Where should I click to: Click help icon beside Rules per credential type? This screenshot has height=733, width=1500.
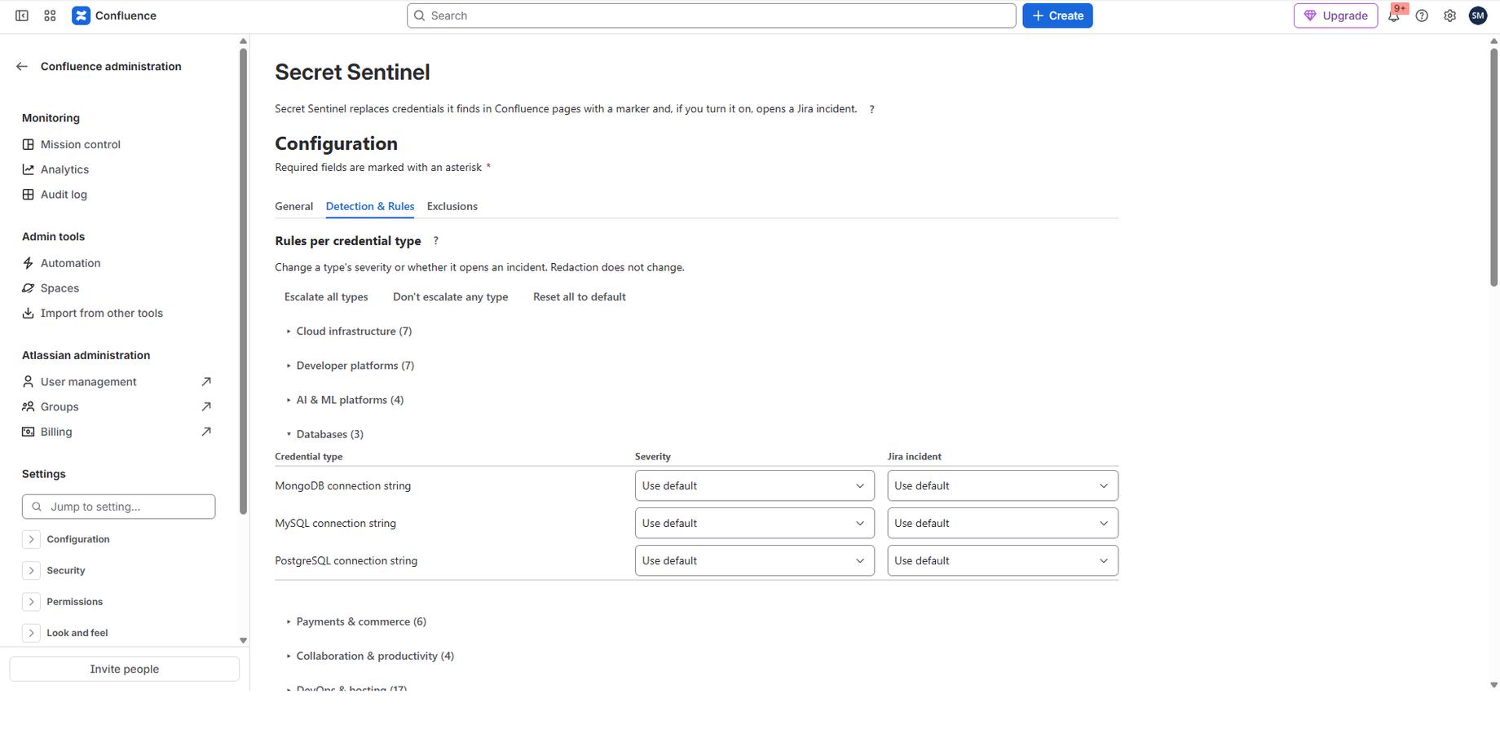[436, 241]
